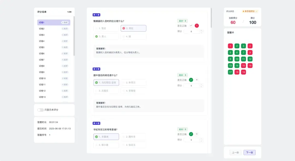Open the 未手动评分 status dropdown
This screenshot has height=161, width=295.
click(x=250, y=11)
